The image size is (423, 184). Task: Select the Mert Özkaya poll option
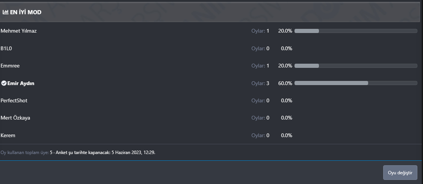15,118
